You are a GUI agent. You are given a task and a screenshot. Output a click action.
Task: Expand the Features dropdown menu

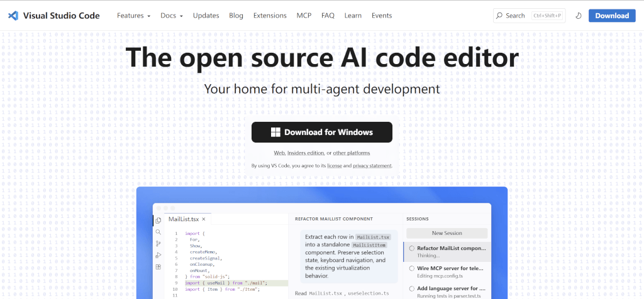point(133,16)
